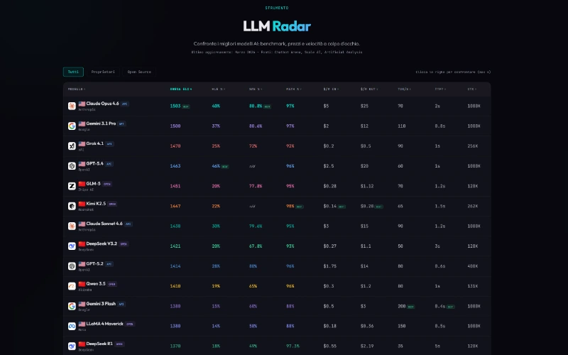568x355 pixels.
Task: Click the China flag next to Kimi K2.5
Action: 82,204
